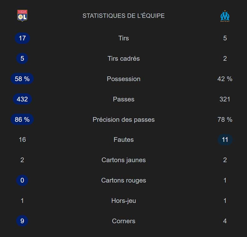Screen dimensions: 247x237
Task: Click the 86 % pass accuracy badge
Action: click(x=22, y=119)
